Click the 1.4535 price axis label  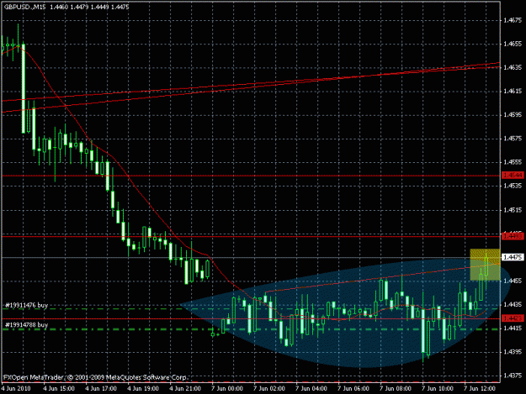coord(513,186)
